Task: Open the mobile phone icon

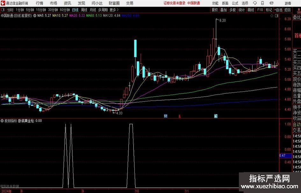Action: (262, 3)
